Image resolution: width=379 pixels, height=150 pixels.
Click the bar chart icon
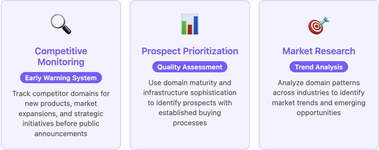click(190, 24)
